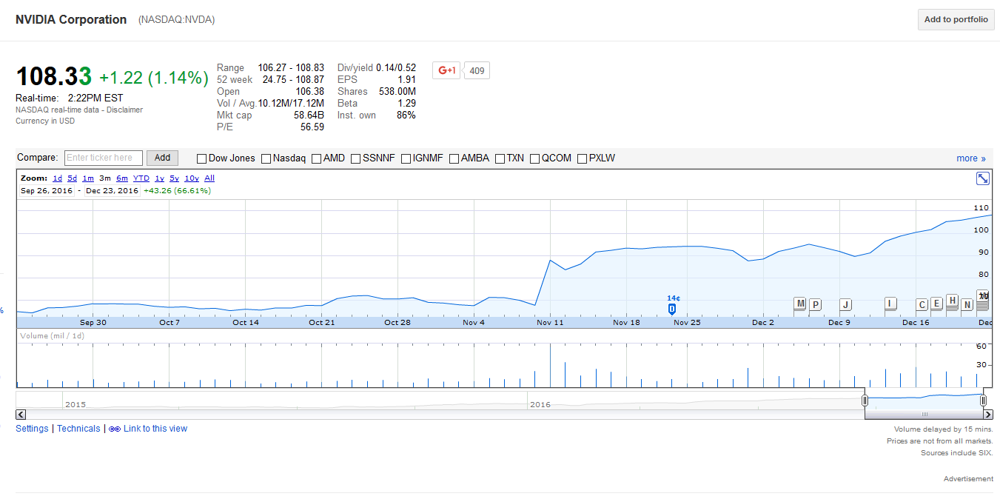
Task: Open the 409 Google plus count bubble
Action: coord(477,71)
